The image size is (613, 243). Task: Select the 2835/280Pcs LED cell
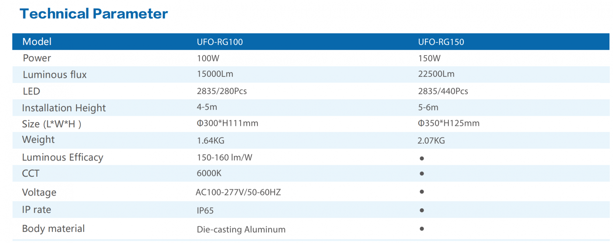click(222, 91)
